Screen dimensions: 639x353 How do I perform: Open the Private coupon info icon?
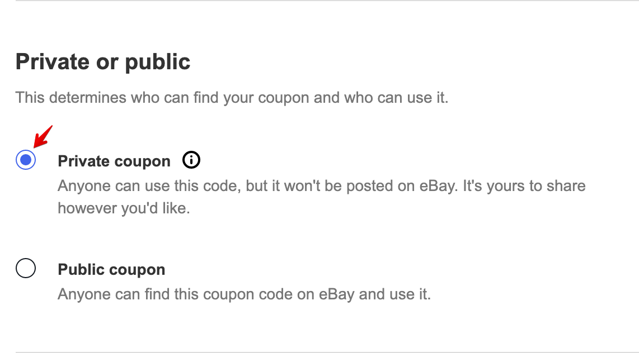(191, 160)
